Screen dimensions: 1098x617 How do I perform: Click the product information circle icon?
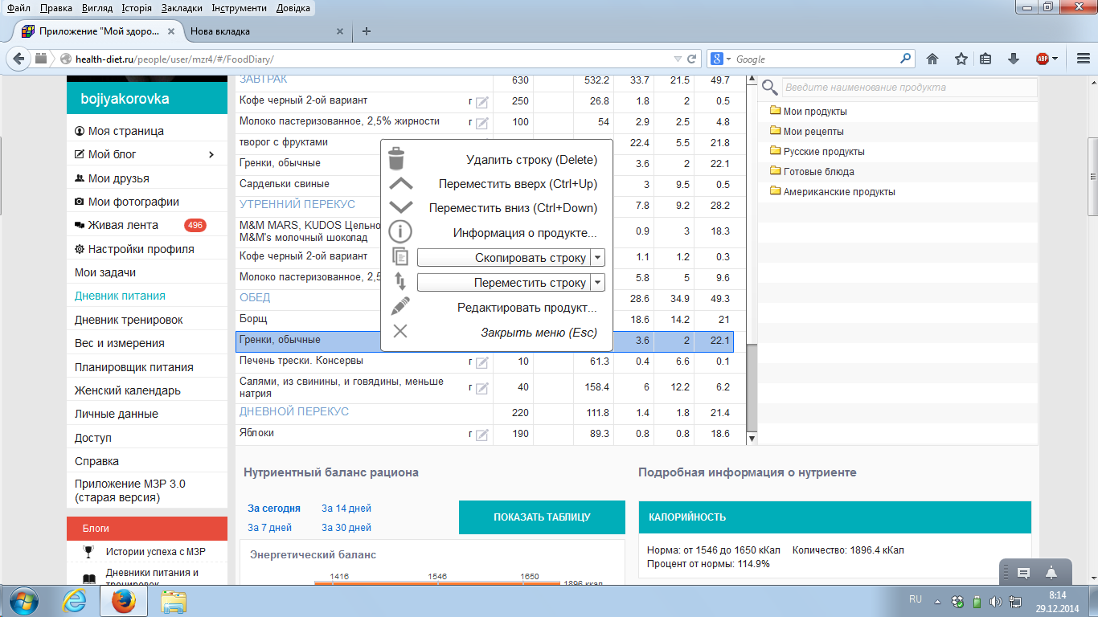[x=400, y=233]
